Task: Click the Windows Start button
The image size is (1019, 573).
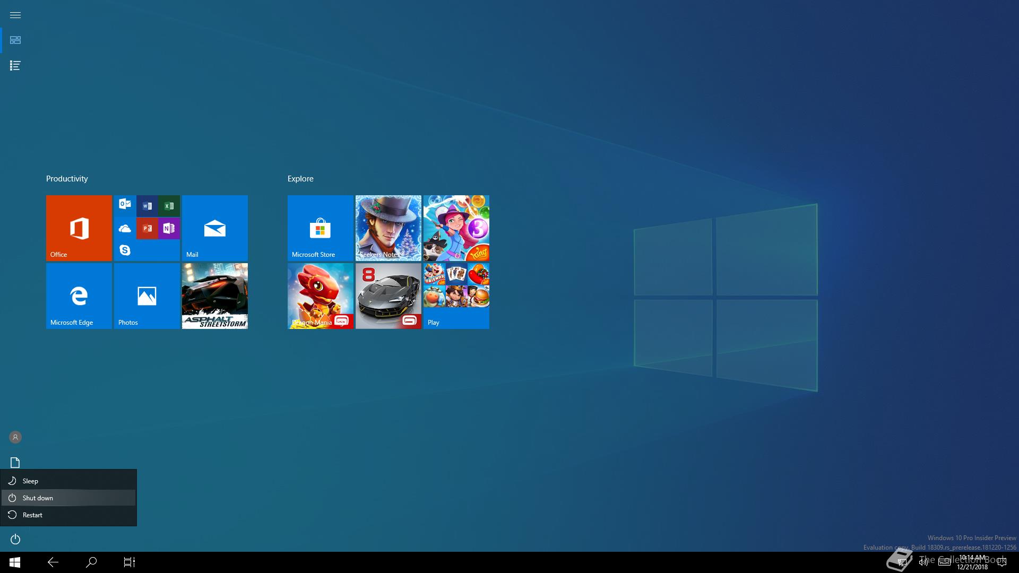Action: 15,562
